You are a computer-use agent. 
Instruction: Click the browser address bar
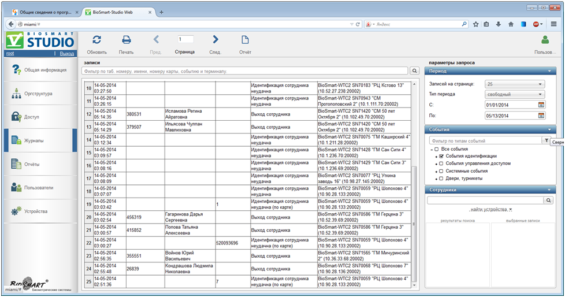[x=184, y=24]
